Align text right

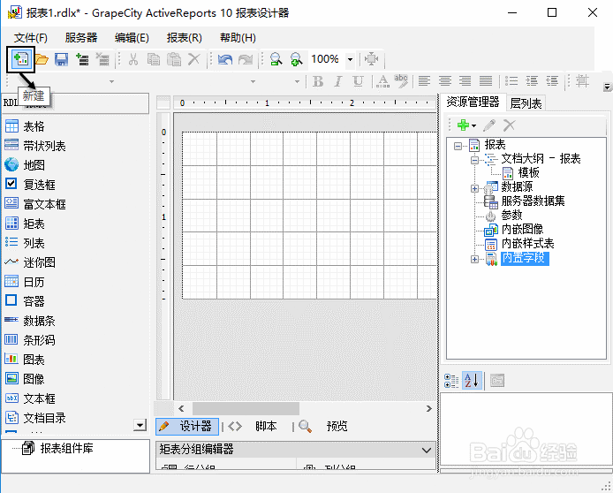point(465,81)
